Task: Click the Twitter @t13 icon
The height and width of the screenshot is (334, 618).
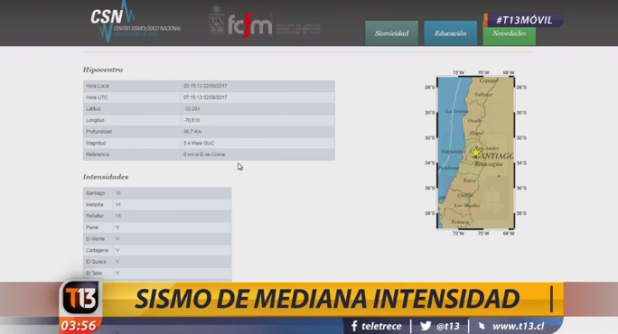Action: pyautogui.click(x=426, y=326)
